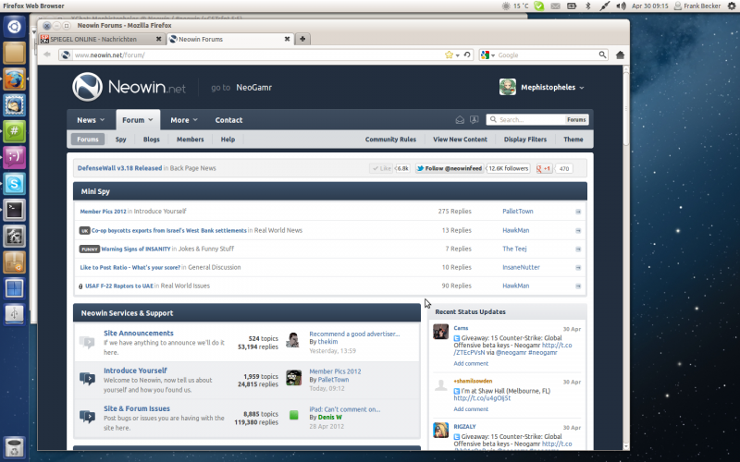This screenshot has height=462, width=740.
Task: Focus the URL address bar
Action: (259, 55)
